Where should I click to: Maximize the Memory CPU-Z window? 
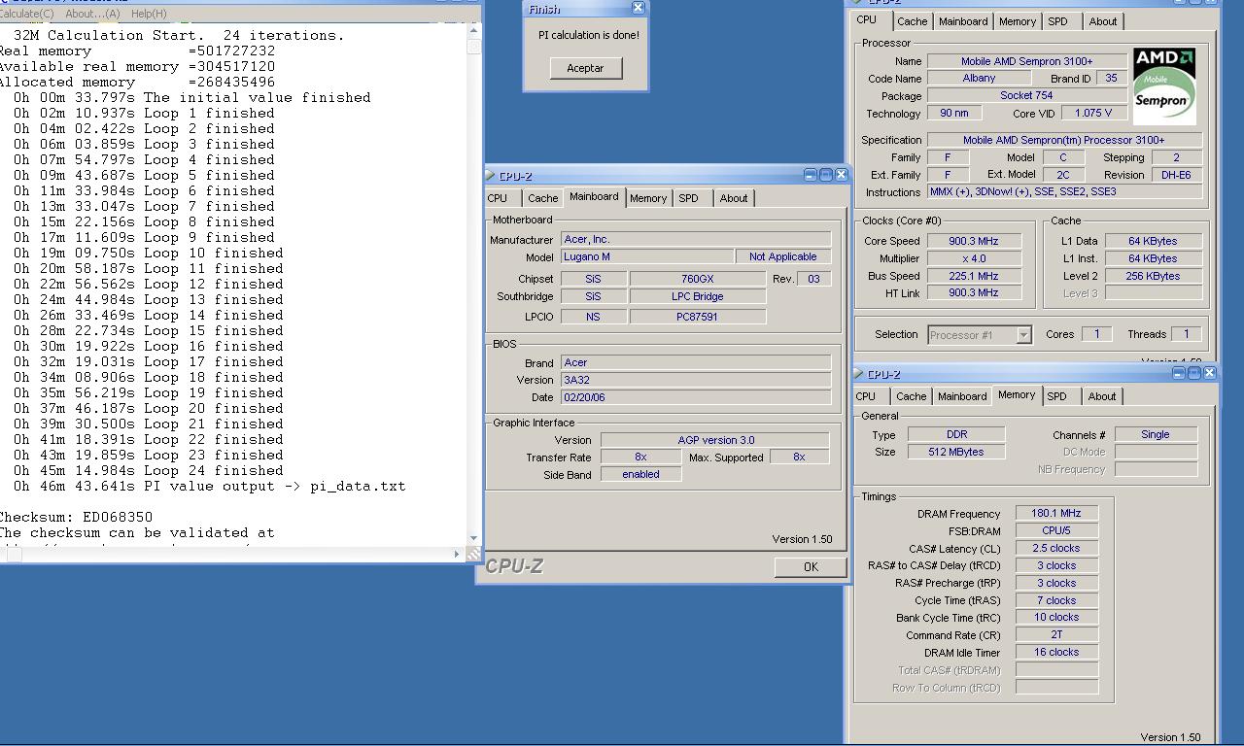1193,373
